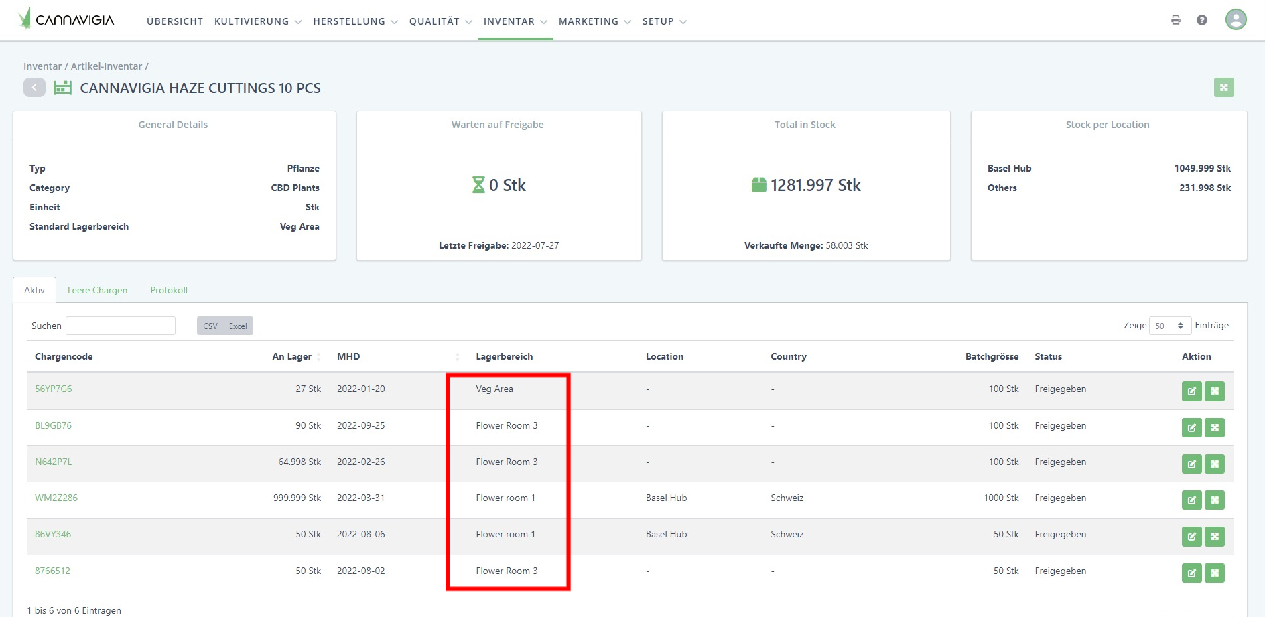Screen dimensions: 1265x617
Task: Switch to the Leere Chargen tab
Action: (x=97, y=290)
